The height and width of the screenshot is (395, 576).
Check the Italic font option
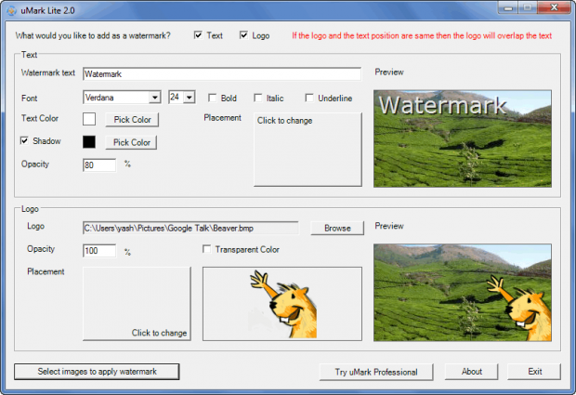tap(258, 98)
